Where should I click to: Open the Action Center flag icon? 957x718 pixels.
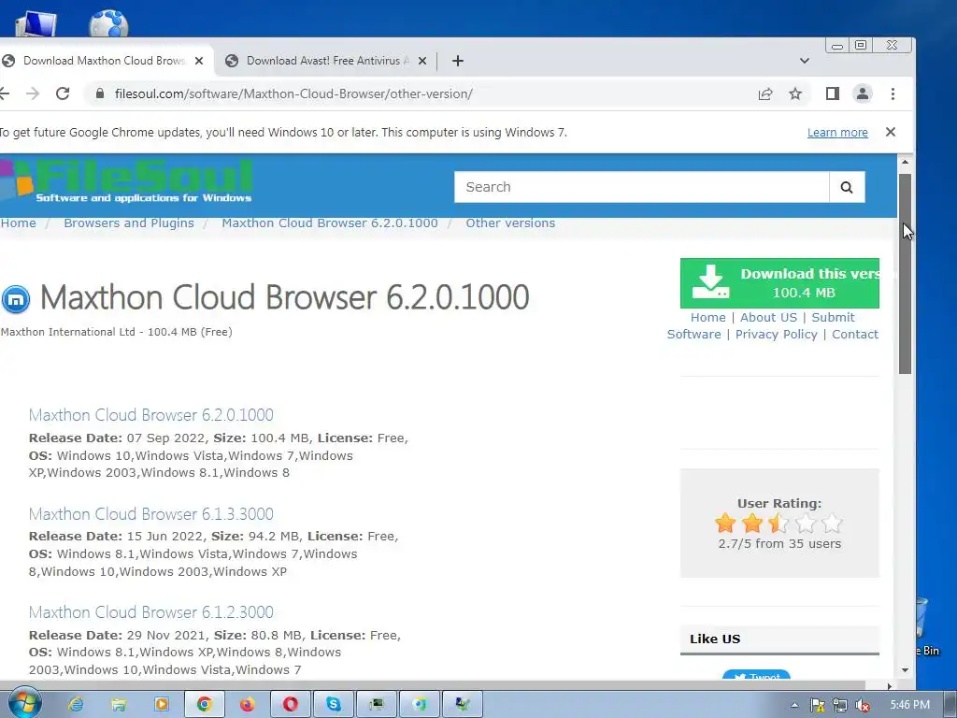tap(818, 705)
